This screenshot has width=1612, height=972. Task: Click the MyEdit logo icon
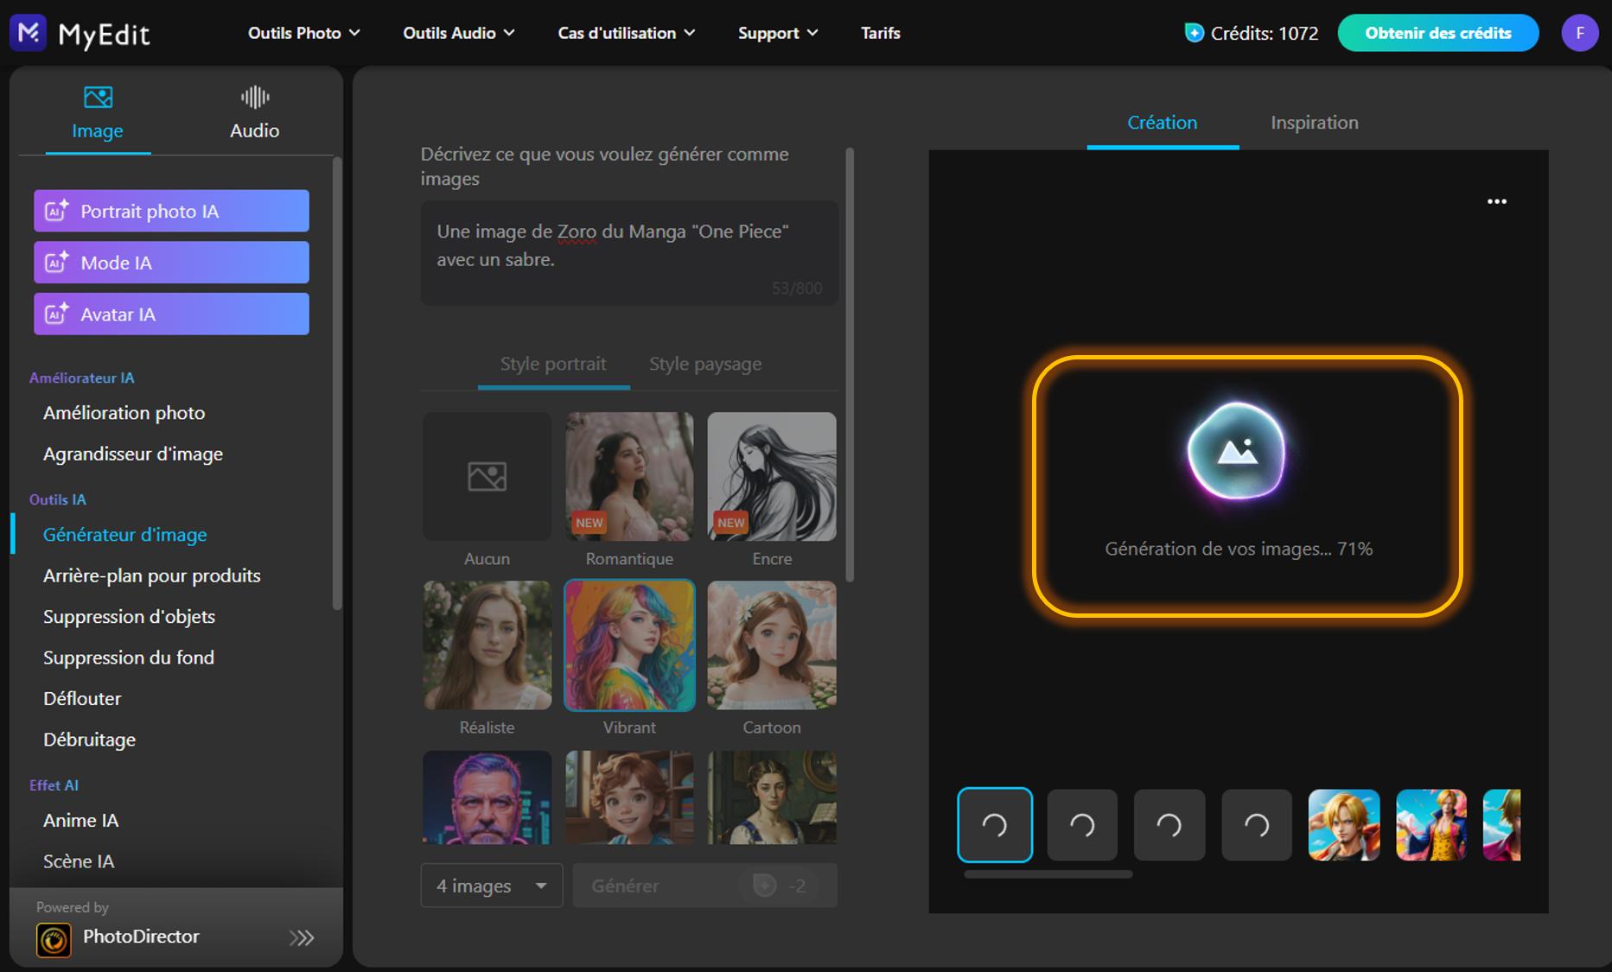coord(28,33)
